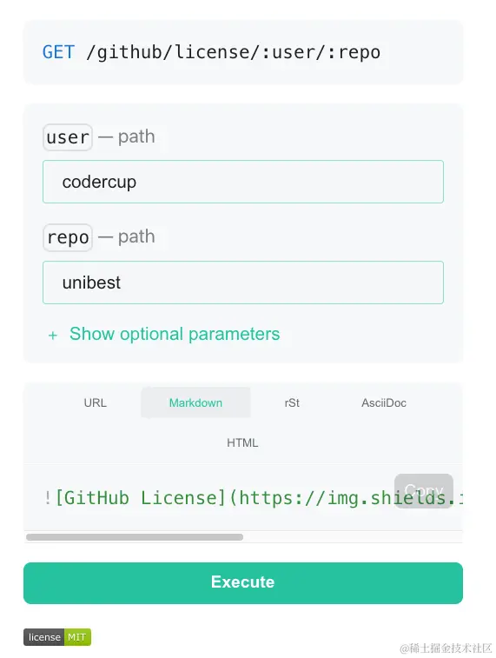Switch to the URL tab
The image size is (496, 658).
point(96,402)
